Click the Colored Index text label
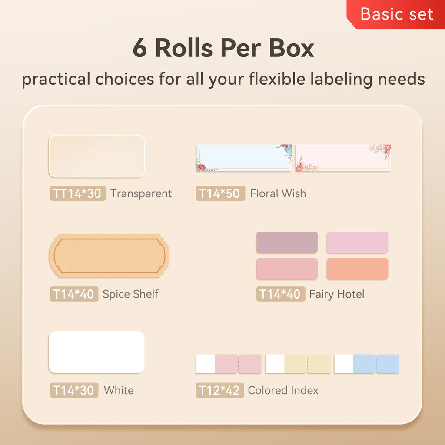The height and width of the screenshot is (445, 445). coord(283,390)
